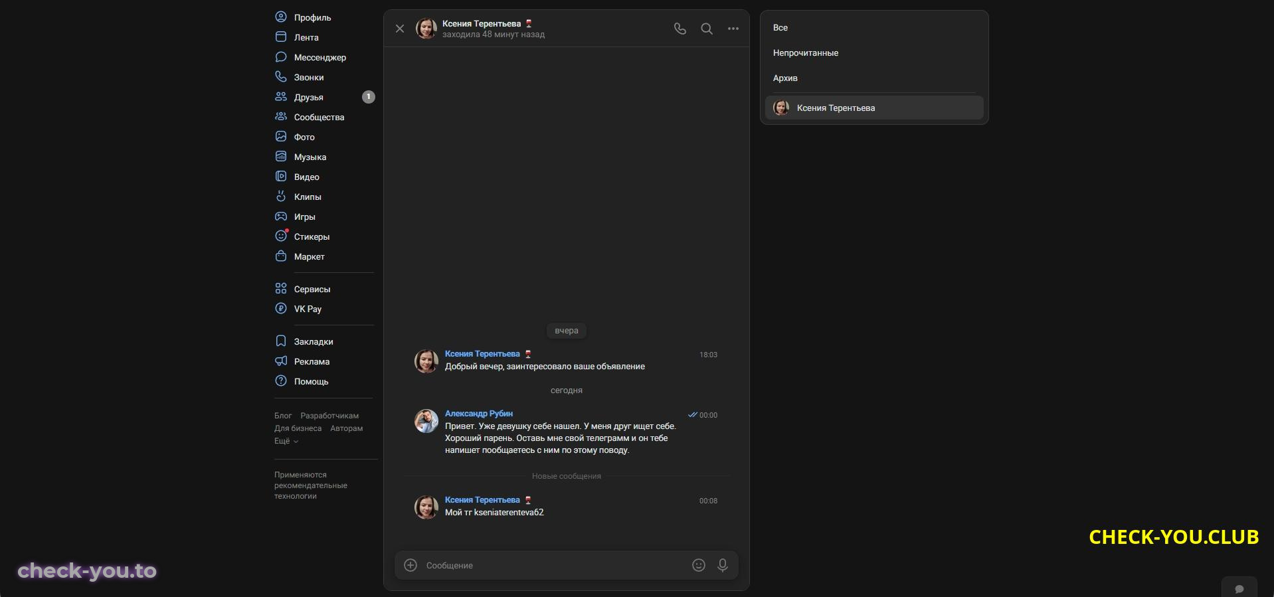1274x597 pixels.
Task: Select the Архив chats filter
Action: (x=874, y=78)
